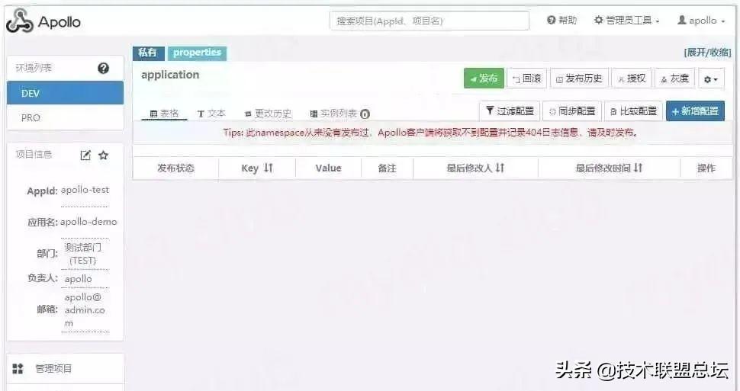Viewport: 740px width, 391px height.
Task: Open 发布历史 release history
Action: [x=579, y=79]
